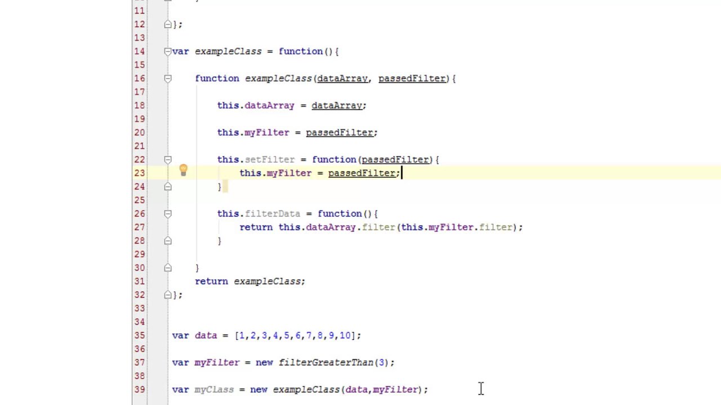Click line number 31 in the gutter

[139, 281]
